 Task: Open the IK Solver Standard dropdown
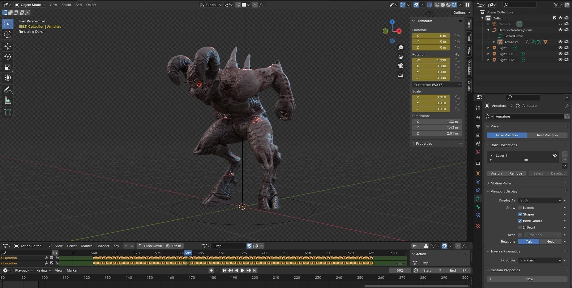(540, 260)
